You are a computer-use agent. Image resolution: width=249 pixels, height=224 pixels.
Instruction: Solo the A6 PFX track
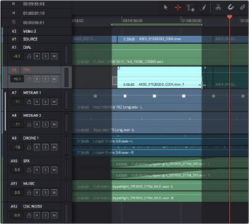coord(46,79)
